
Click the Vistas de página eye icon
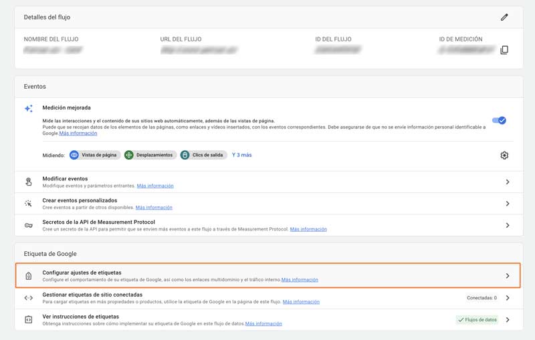coord(74,155)
